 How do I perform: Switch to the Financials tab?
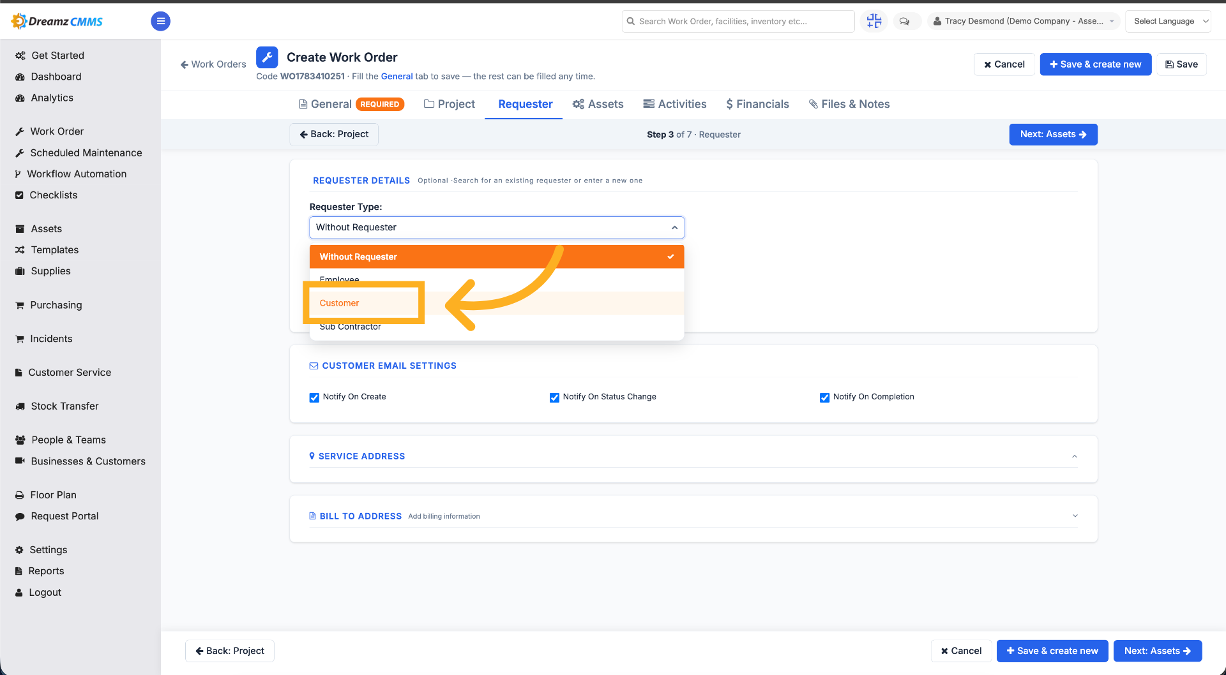[757, 104]
